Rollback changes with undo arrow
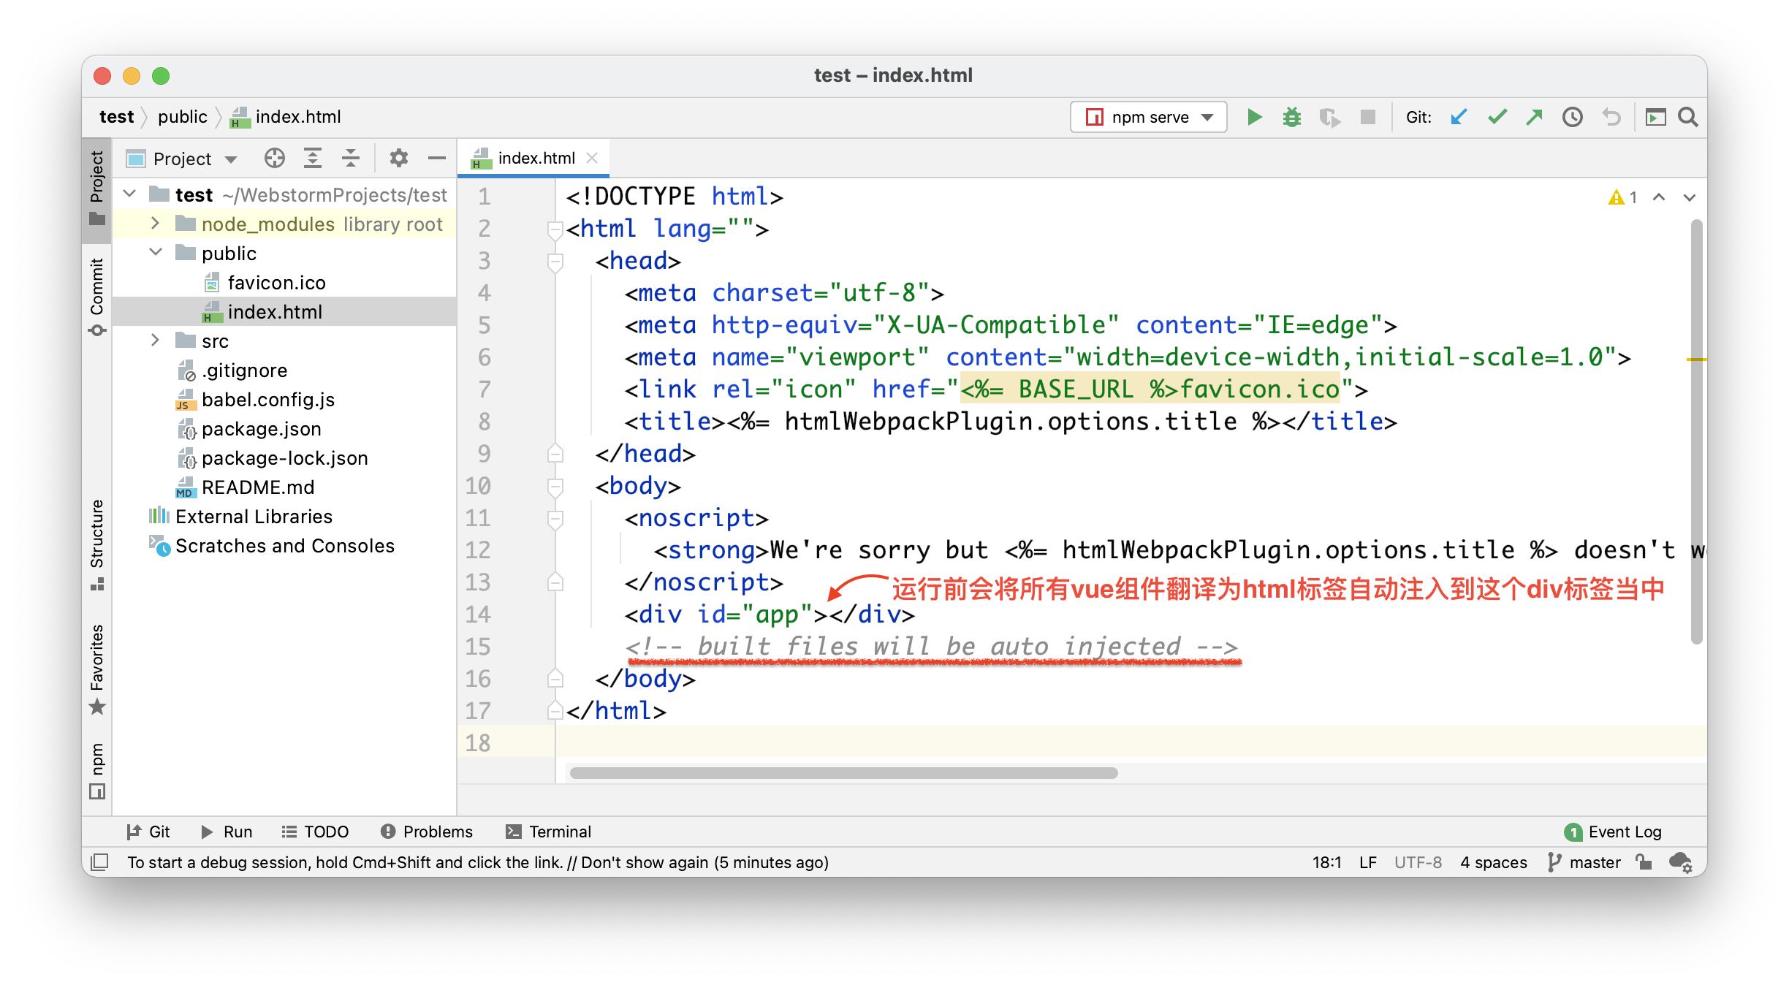Image resolution: width=1789 pixels, height=985 pixels. pyautogui.click(x=1611, y=117)
